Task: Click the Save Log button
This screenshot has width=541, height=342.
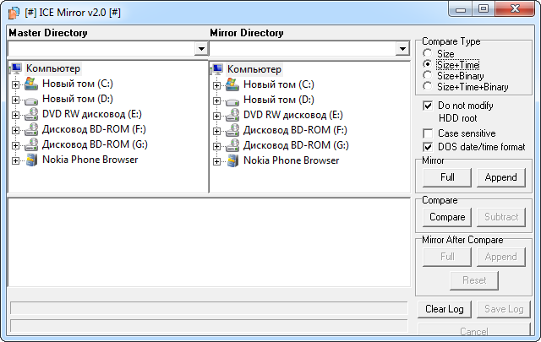Action: click(x=504, y=309)
